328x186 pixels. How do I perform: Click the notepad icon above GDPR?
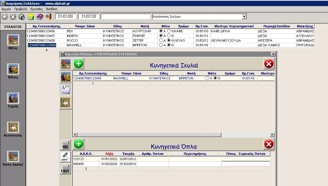pos(65,145)
